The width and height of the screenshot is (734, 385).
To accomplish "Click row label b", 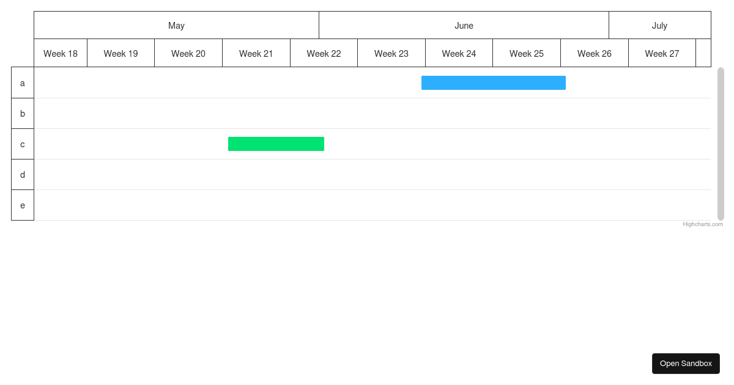I will [x=22, y=113].
